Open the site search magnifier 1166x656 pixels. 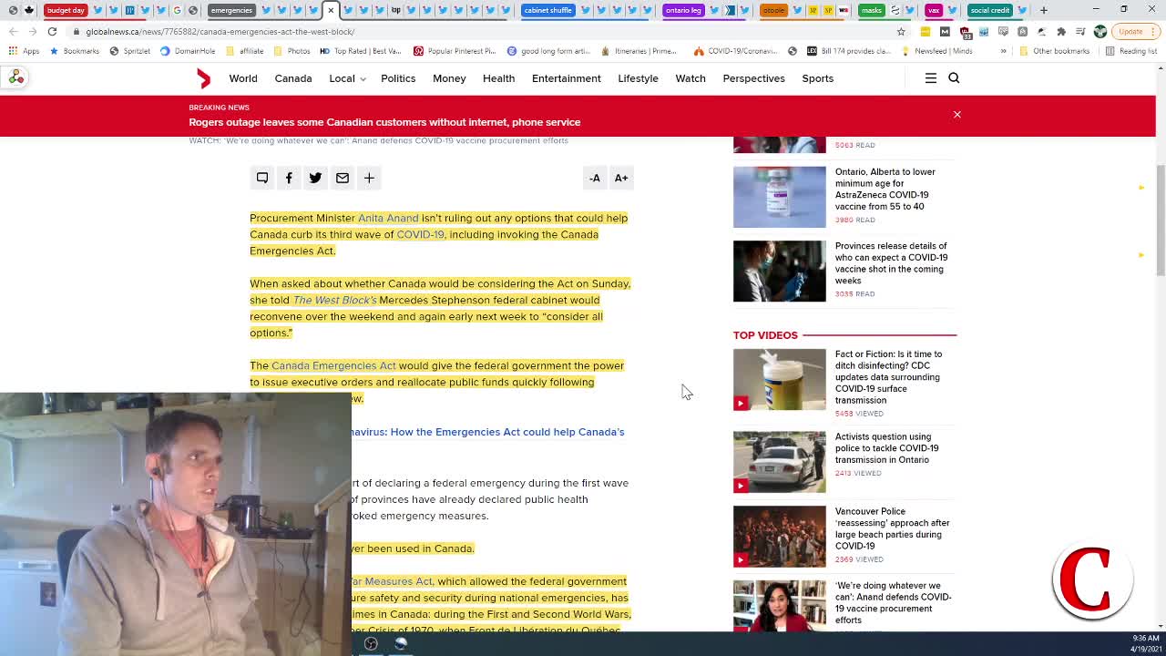click(954, 78)
